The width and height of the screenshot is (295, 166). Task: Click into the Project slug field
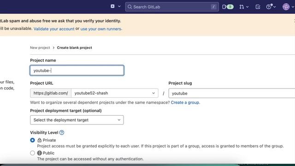pyautogui.click(x=232, y=93)
